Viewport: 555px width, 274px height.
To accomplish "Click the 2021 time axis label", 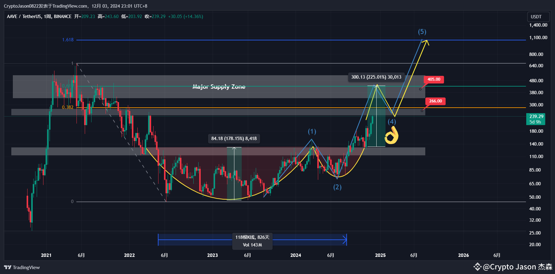I will (46, 255).
